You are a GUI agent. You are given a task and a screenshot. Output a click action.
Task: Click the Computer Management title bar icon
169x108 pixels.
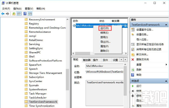3,3
